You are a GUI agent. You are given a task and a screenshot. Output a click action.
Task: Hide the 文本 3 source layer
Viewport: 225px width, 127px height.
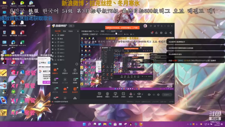[53, 53]
